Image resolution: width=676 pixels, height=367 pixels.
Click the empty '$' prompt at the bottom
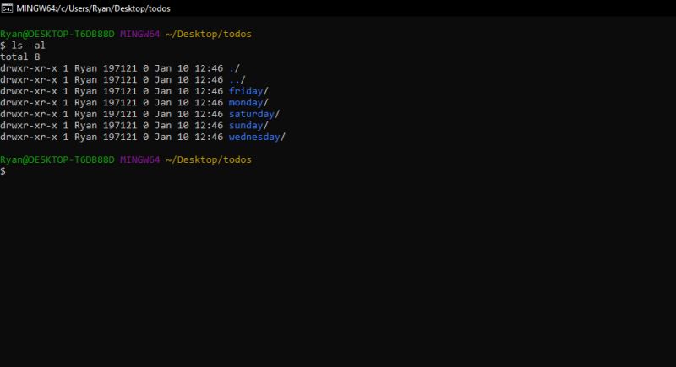3,171
